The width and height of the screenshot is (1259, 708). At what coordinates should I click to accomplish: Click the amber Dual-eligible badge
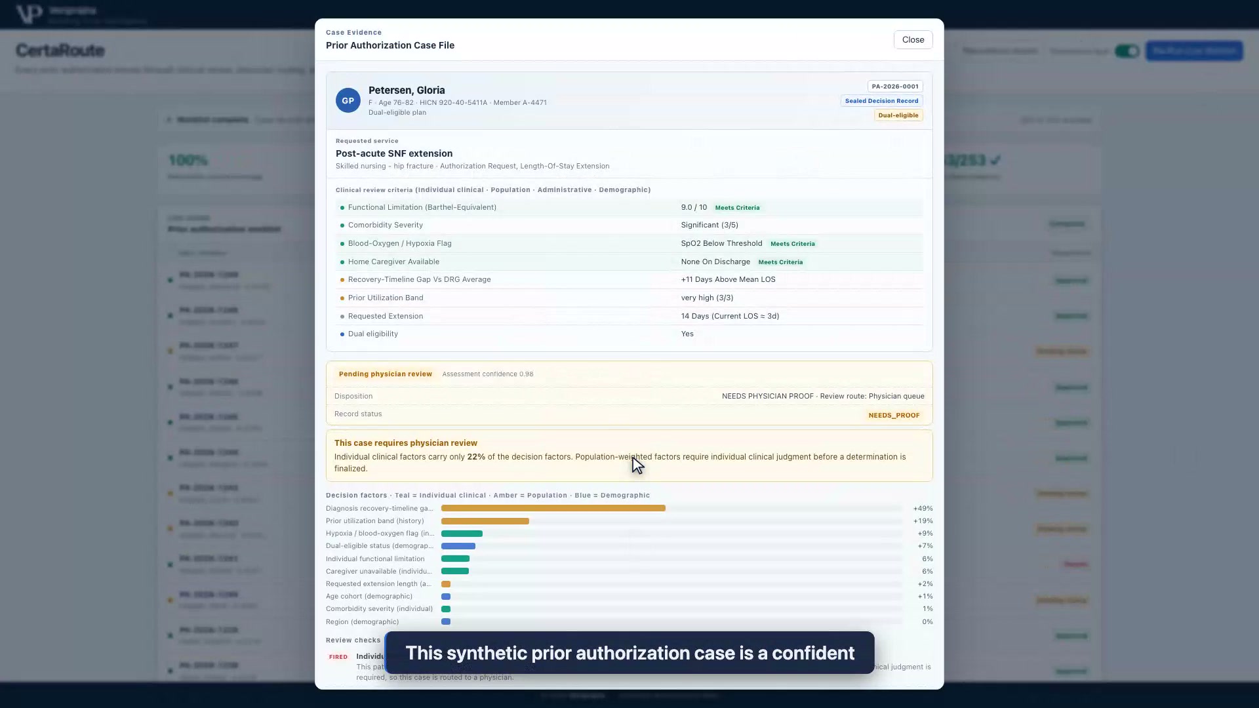[x=898, y=115]
